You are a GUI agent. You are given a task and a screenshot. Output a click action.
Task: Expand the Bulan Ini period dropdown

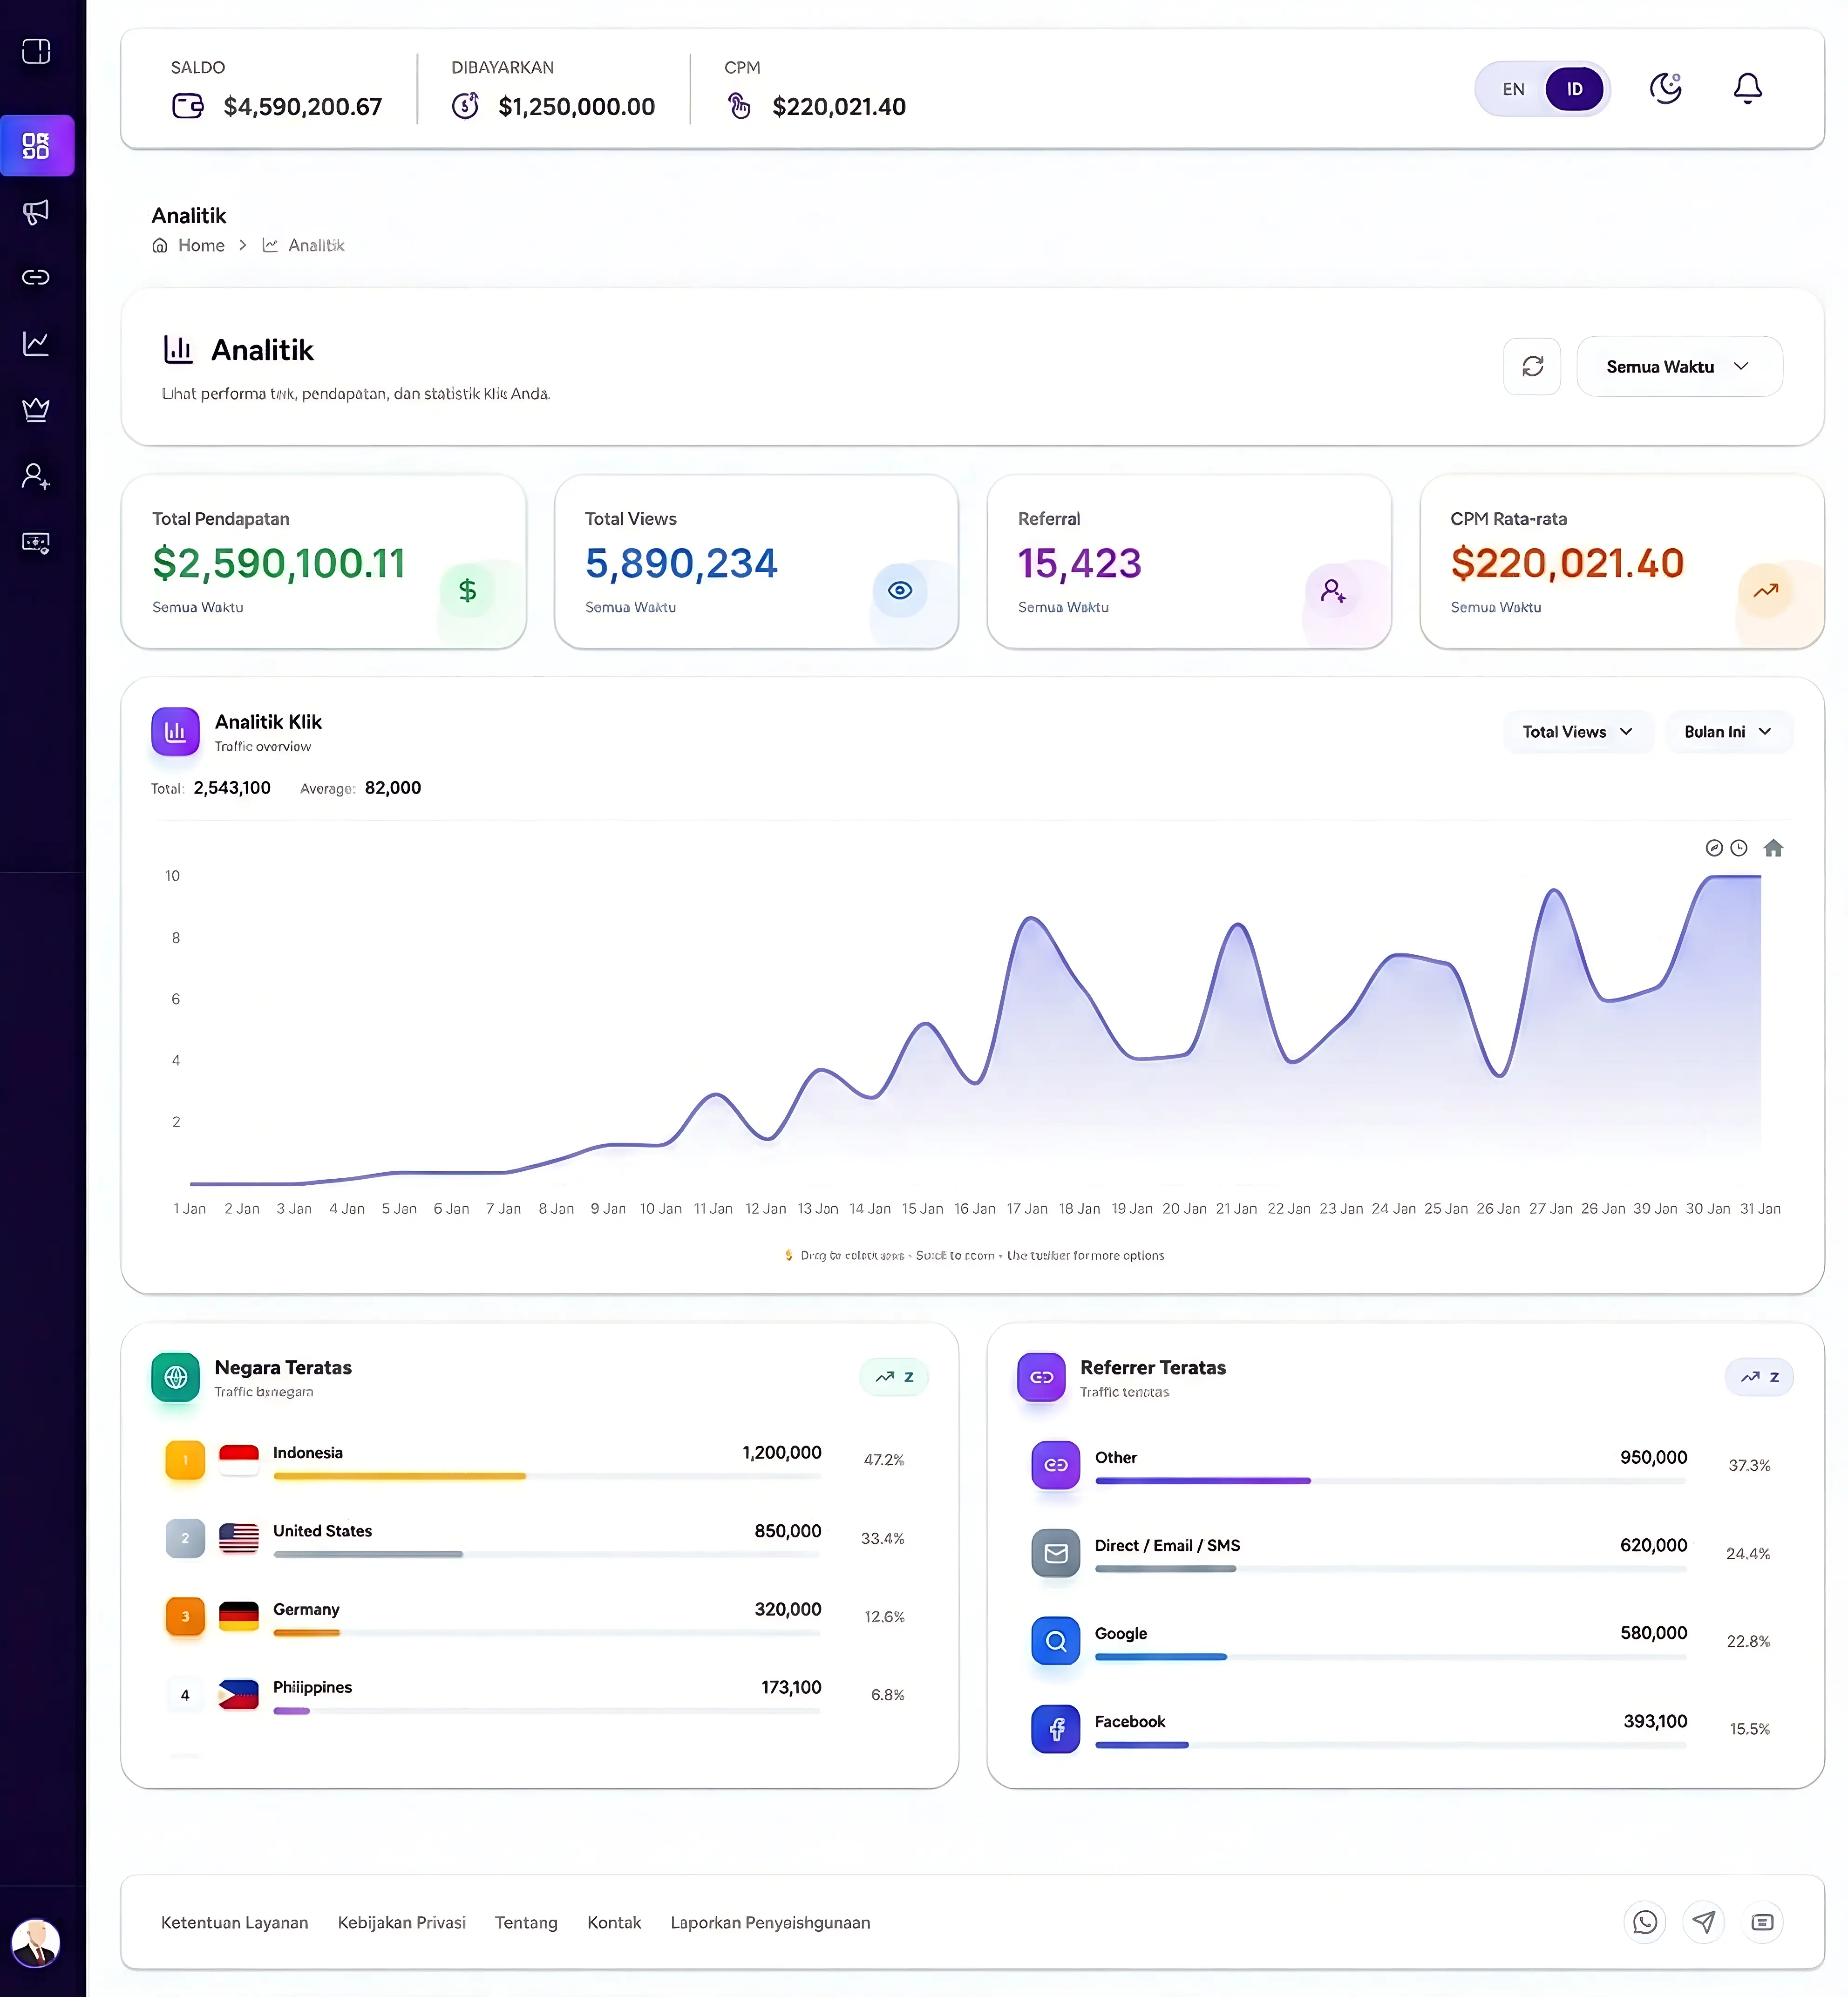(1728, 731)
